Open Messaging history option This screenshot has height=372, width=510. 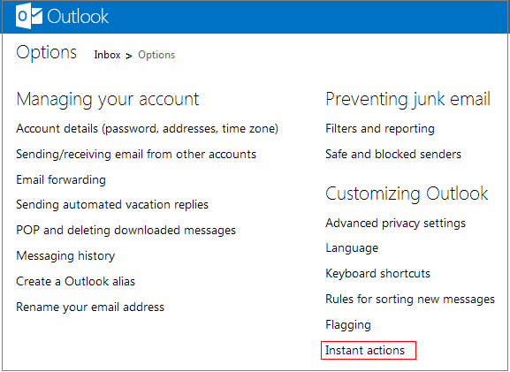click(x=65, y=256)
